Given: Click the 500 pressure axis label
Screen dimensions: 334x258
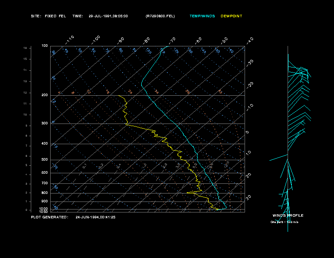Looking at the screenshot, I should (45, 160).
